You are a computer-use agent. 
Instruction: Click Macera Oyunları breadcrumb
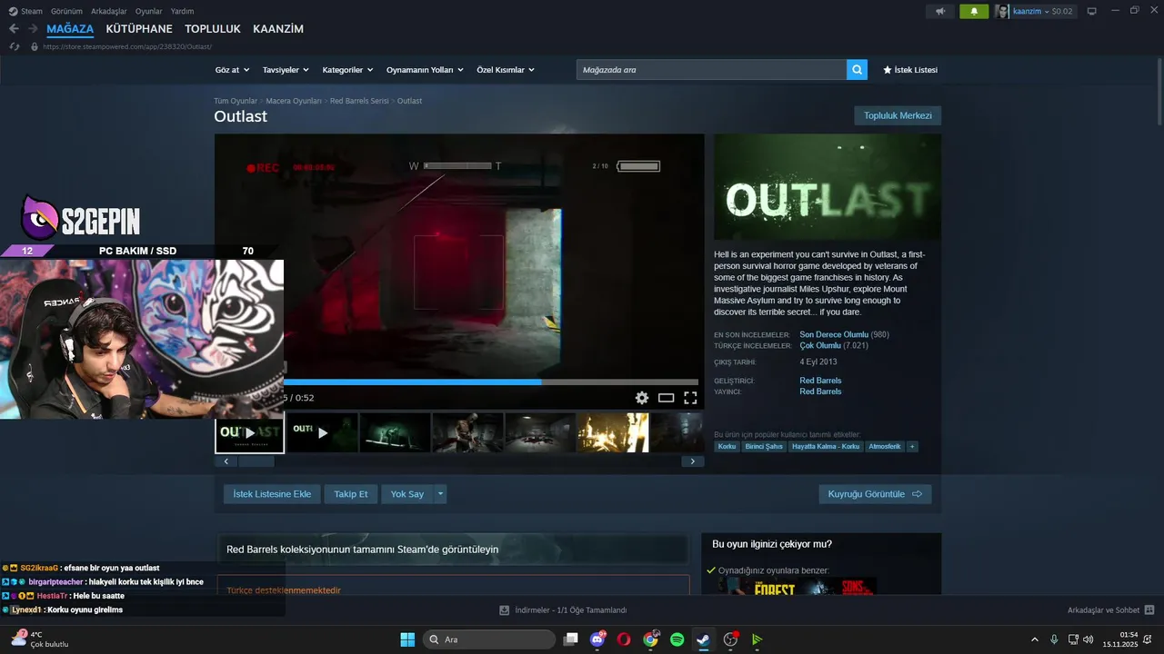[x=294, y=101]
